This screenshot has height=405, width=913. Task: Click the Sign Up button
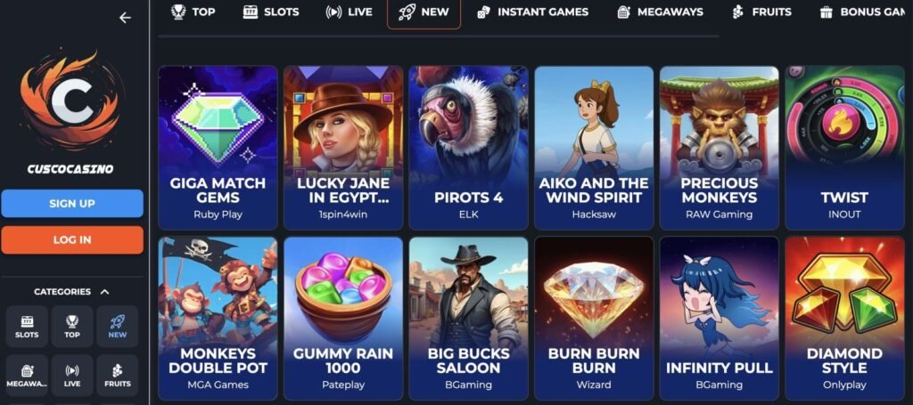click(x=72, y=203)
